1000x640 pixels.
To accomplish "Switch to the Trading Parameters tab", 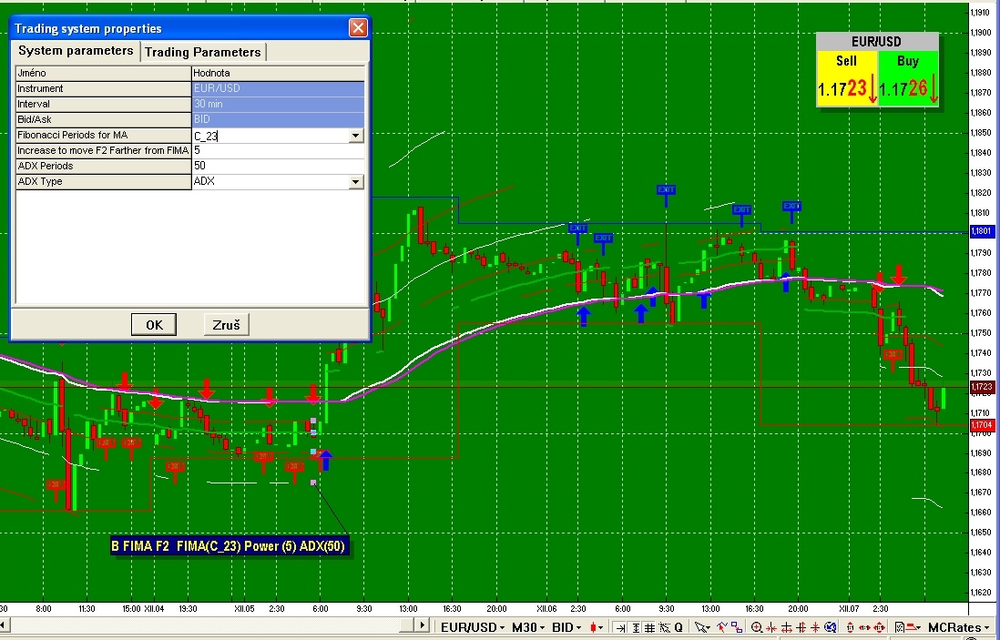I will (x=203, y=52).
